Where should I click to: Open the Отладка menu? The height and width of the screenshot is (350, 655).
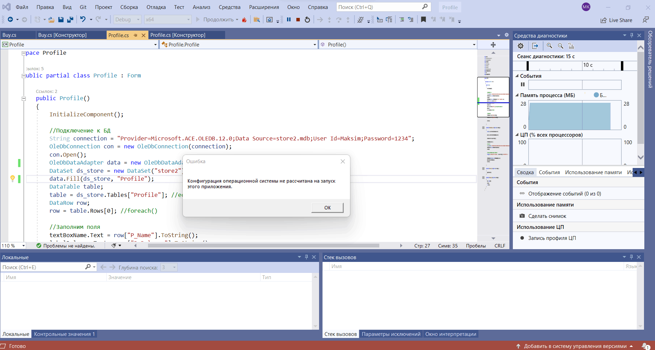pos(156,7)
